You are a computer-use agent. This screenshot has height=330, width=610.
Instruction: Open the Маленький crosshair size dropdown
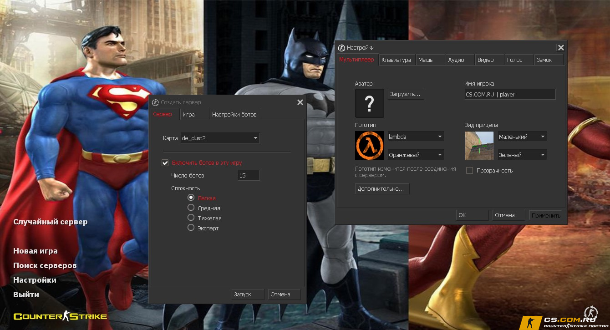[522, 137]
